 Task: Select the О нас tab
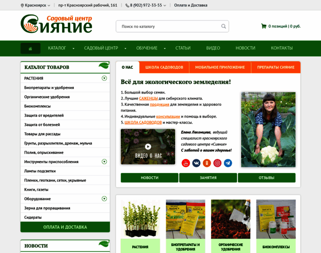click(127, 67)
